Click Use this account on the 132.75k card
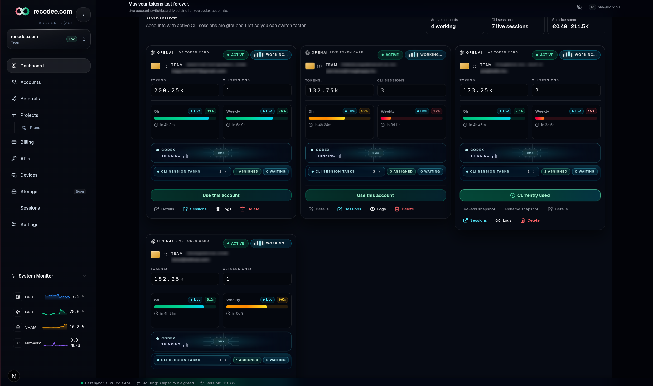 (375, 195)
